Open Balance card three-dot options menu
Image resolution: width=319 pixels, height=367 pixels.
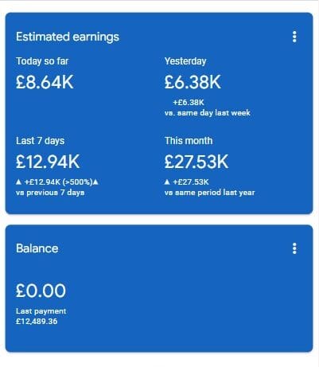(294, 248)
